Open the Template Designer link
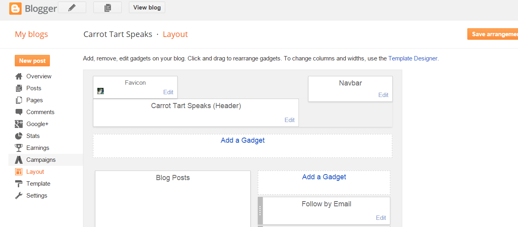 point(413,58)
